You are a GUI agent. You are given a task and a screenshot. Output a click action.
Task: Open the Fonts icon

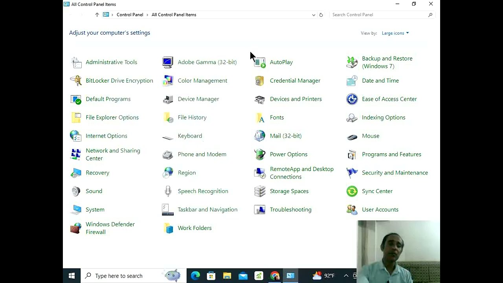pyautogui.click(x=260, y=118)
